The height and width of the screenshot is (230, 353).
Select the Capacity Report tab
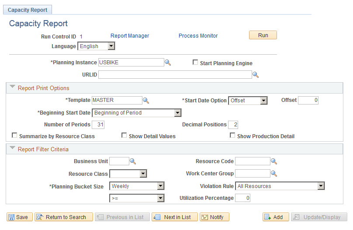28,10
